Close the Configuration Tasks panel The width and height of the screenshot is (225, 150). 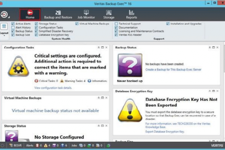click(106, 48)
